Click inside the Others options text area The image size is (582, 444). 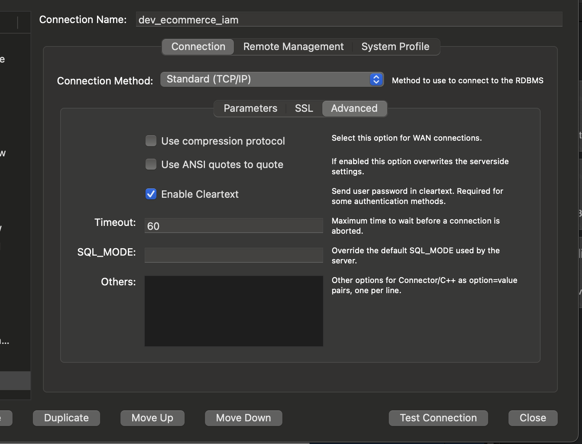[234, 311]
